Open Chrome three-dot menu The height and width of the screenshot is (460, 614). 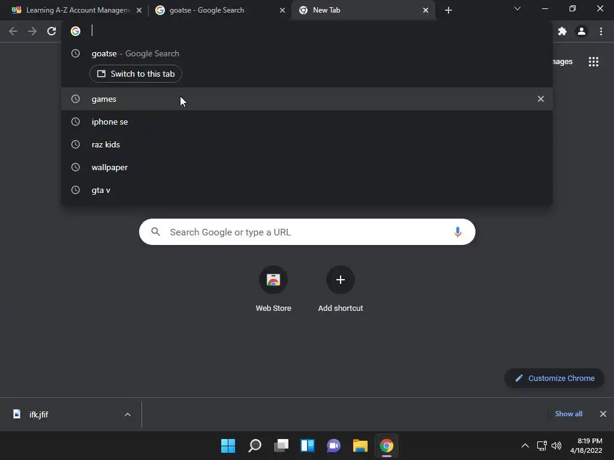click(601, 31)
